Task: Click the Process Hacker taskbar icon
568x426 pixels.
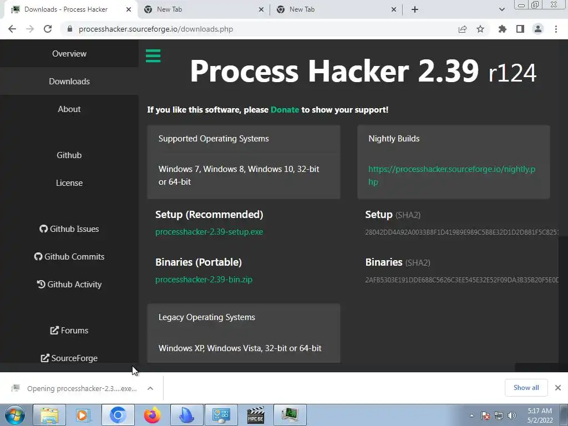Action: pyautogui.click(x=290, y=415)
